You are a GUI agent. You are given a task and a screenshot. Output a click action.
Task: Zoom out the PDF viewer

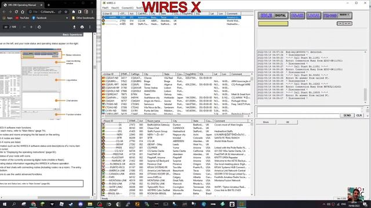click(24, 27)
